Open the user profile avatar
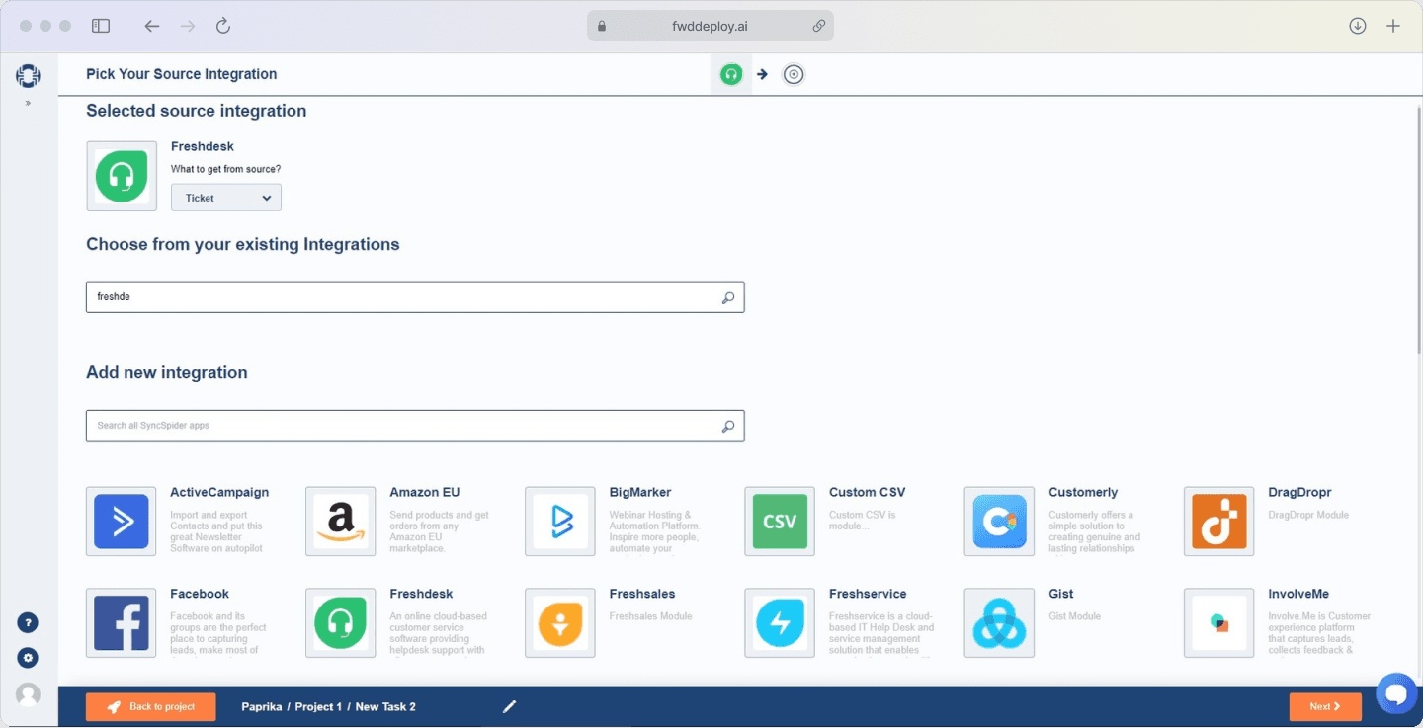 pyautogui.click(x=29, y=694)
